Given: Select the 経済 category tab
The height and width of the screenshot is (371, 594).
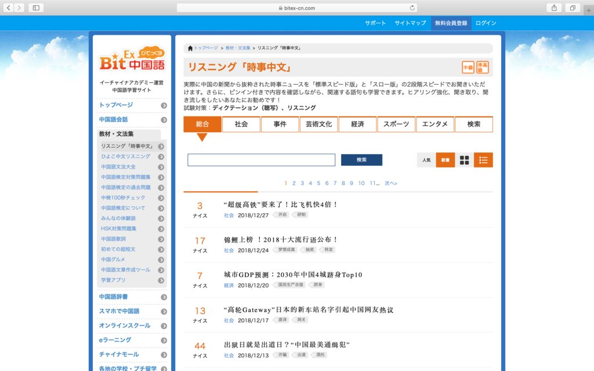Looking at the screenshot, I should click(357, 124).
